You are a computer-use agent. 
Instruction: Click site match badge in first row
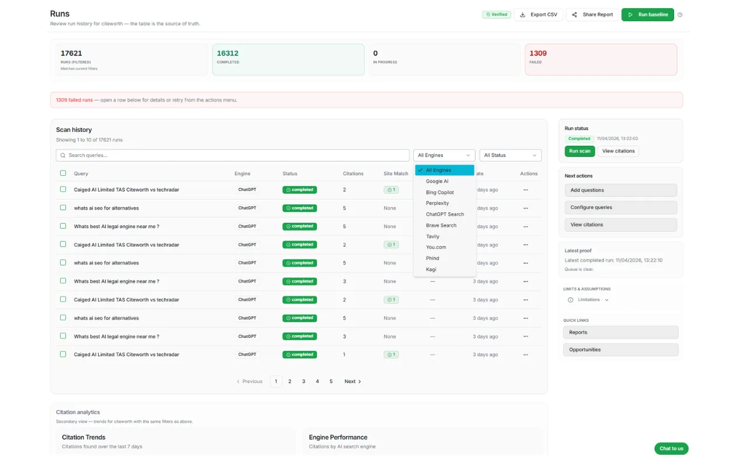(391, 190)
